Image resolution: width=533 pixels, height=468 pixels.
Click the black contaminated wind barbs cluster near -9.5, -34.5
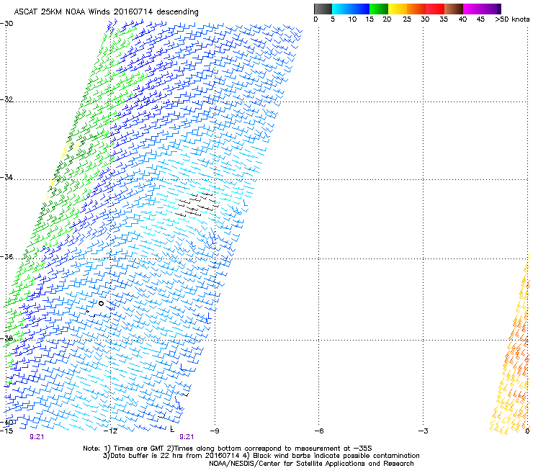(x=197, y=204)
